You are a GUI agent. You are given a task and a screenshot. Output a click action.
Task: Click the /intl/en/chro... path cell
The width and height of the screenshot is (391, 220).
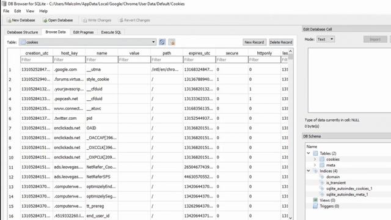coord(167,70)
